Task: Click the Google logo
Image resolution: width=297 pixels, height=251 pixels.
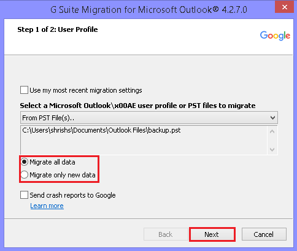Action: tap(275, 36)
